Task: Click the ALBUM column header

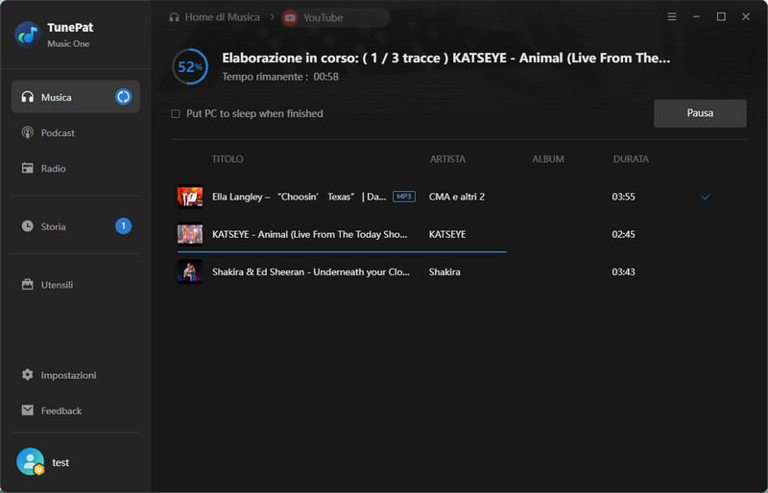Action: point(547,159)
